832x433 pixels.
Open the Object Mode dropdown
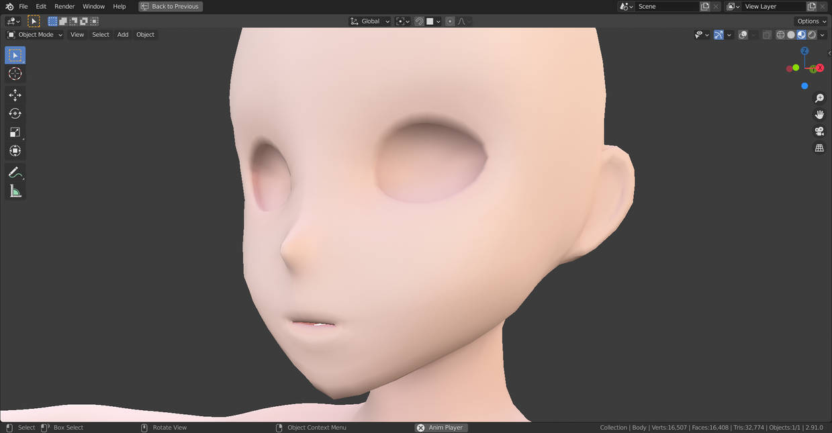[x=34, y=35]
